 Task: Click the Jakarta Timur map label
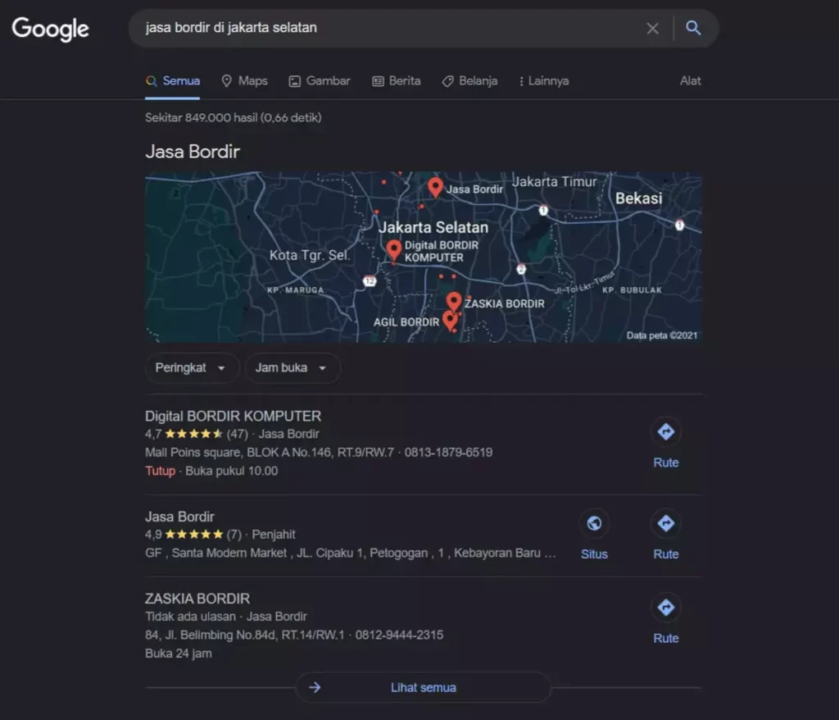point(555,182)
